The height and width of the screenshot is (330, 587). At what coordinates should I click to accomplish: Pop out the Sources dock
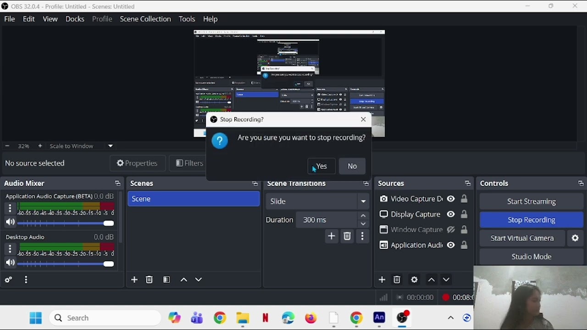point(467,184)
